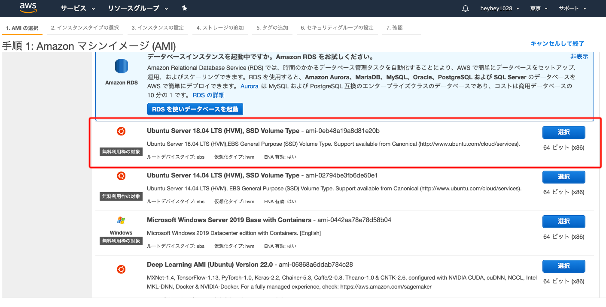The height and width of the screenshot is (307, 606).
Task: Click 64 ビット (x86) for Ubuntu 18.04
Action: tap(563, 147)
